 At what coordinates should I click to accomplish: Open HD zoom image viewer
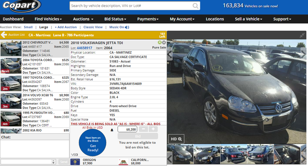point(176,139)
